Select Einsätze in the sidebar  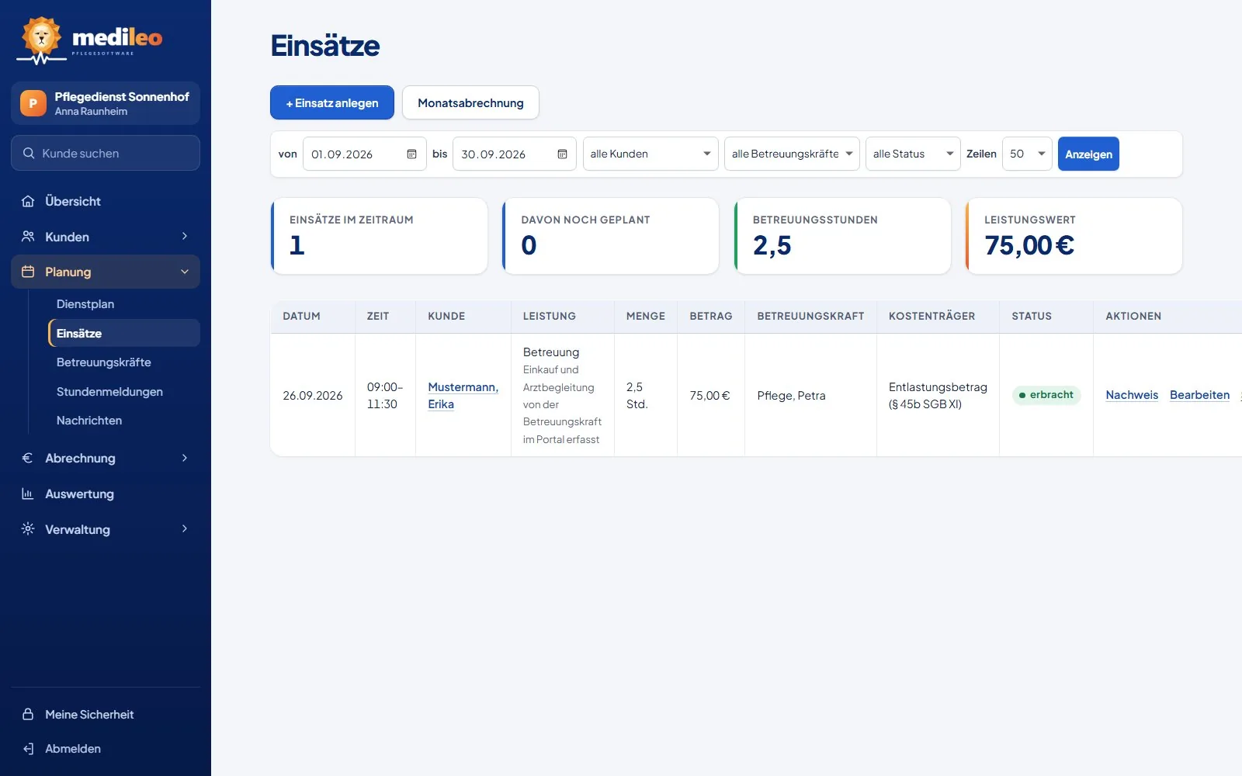tap(124, 333)
